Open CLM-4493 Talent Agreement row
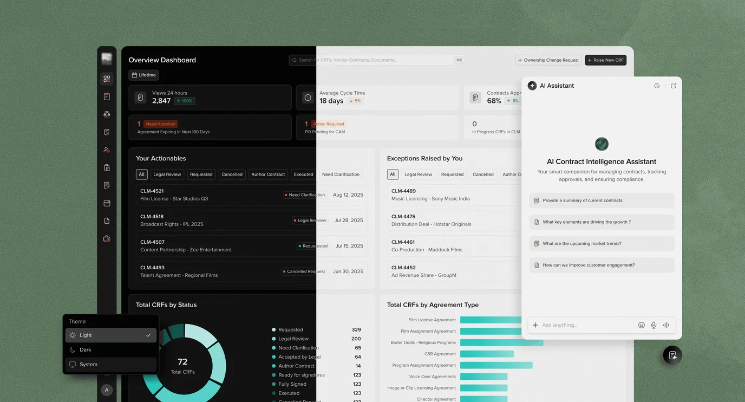Screen dimensions: 745x402 tap(252, 271)
